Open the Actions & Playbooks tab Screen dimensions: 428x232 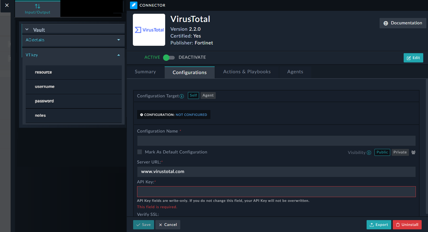247,72
